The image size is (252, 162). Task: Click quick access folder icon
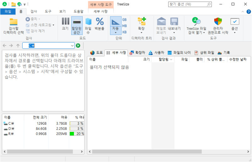(x=14, y=4)
